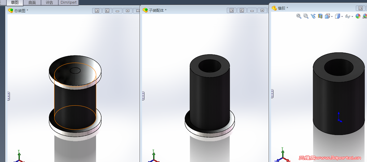This screenshot has width=367, height=162.
Task: Click coordinate triad in 橡胶 window
Action: coord(282,155)
